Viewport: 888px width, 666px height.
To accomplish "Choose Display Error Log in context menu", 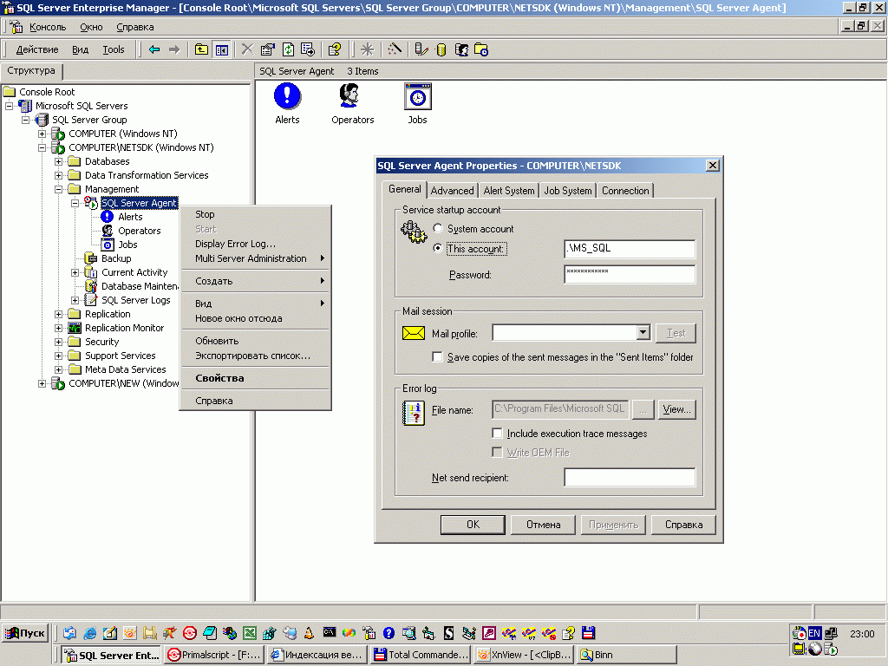I will [x=256, y=244].
